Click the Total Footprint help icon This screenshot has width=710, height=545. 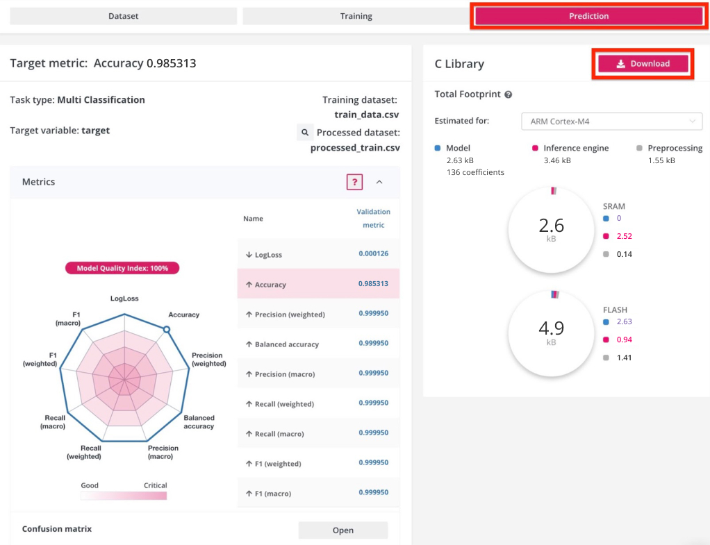(x=509, y=94)
